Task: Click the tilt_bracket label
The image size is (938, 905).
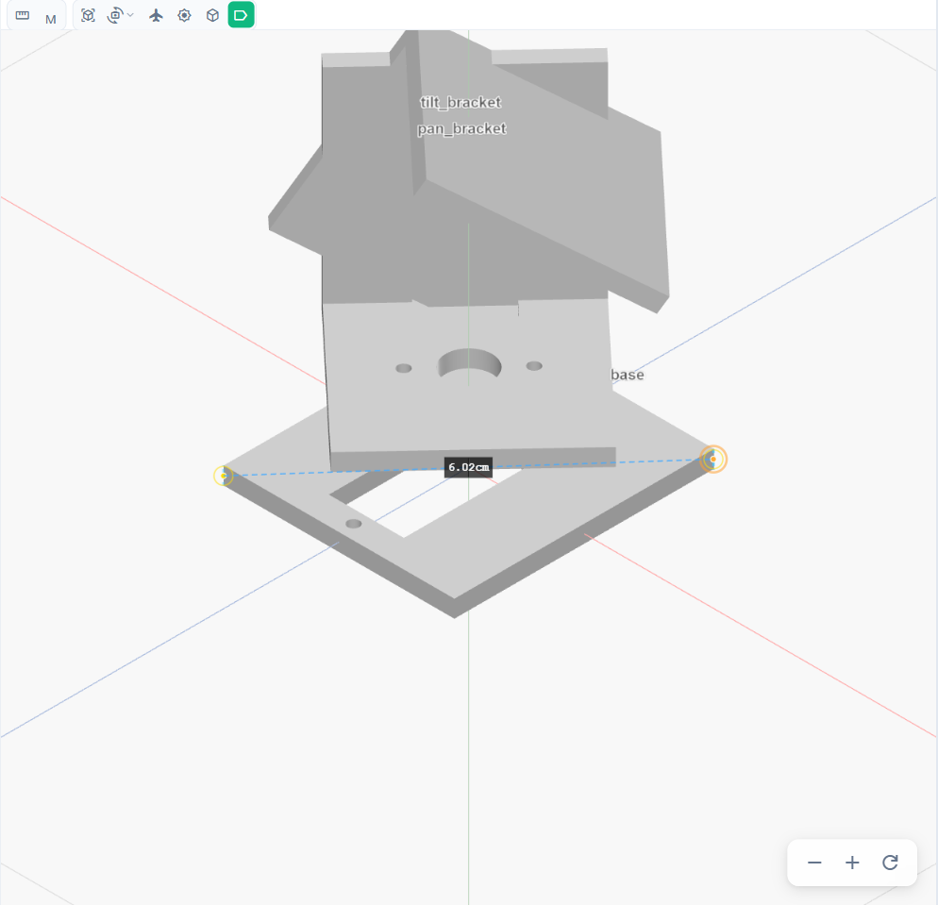Action: coord(461,102)
